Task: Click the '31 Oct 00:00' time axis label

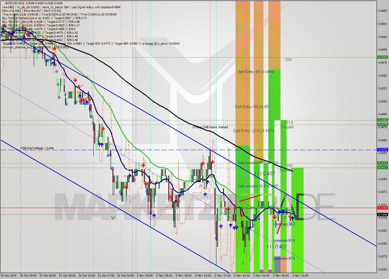Action: tap(28, 276)
